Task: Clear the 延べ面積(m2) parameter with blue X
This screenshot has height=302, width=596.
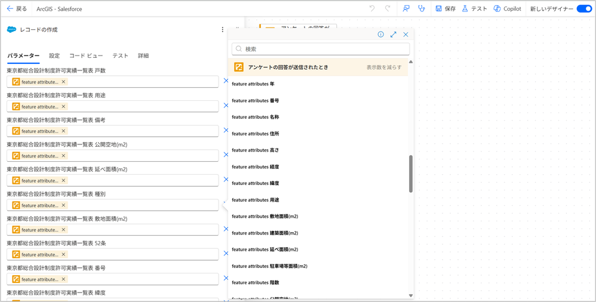Action: point(225,180)
